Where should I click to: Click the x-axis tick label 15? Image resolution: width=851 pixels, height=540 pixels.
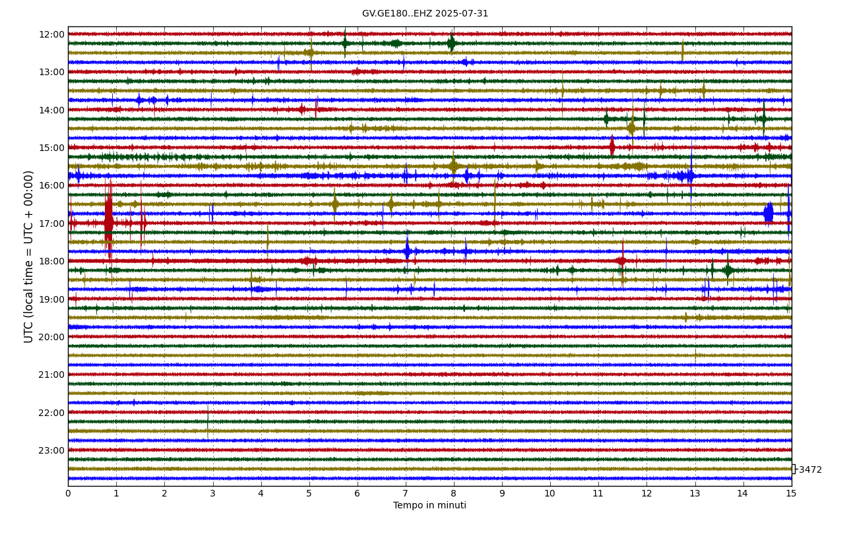[x=791, y=493]
